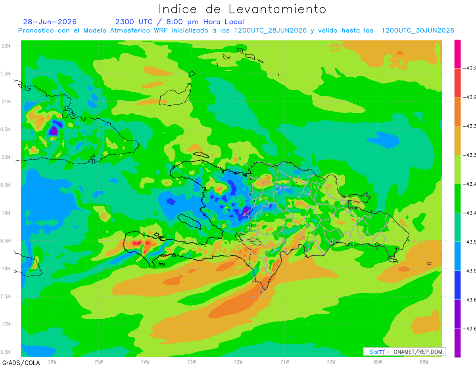Click the "74W" longitude label
The height and width of the screenshot is (367, 476).
(x=145, y=361)
